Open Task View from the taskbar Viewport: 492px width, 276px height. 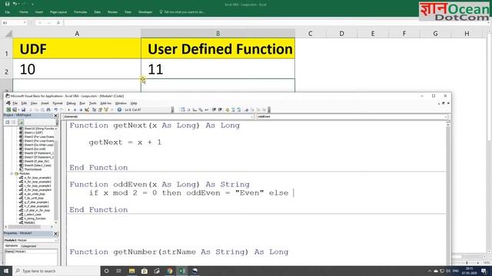[119, 271]
